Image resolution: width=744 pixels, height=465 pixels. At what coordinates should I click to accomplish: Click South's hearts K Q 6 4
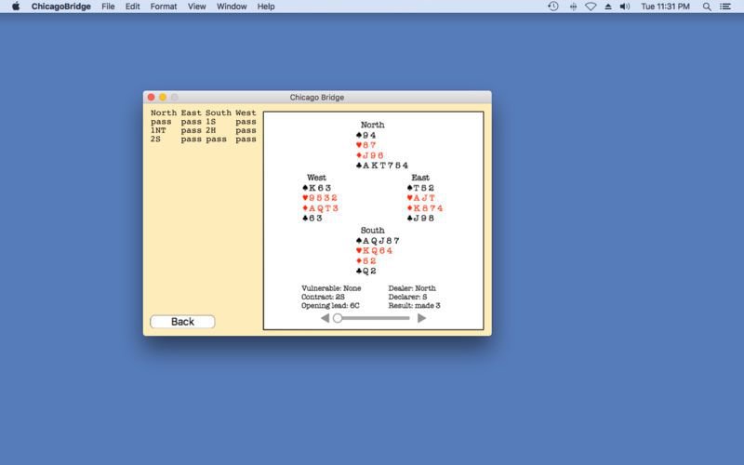tap(375, 250)
